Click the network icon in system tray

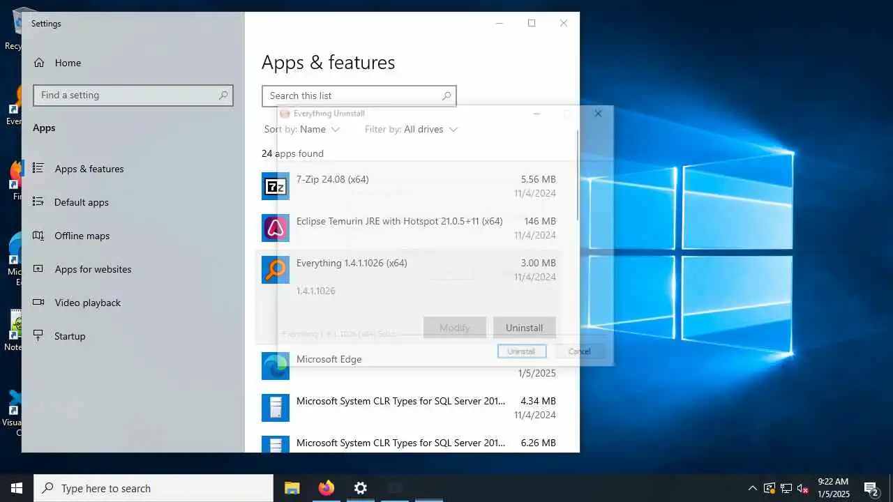point(786,488)
